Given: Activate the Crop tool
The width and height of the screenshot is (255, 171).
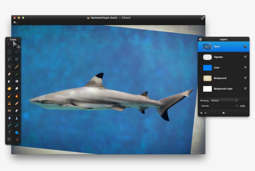Looking at the screenshot, I should pos(9,67).
